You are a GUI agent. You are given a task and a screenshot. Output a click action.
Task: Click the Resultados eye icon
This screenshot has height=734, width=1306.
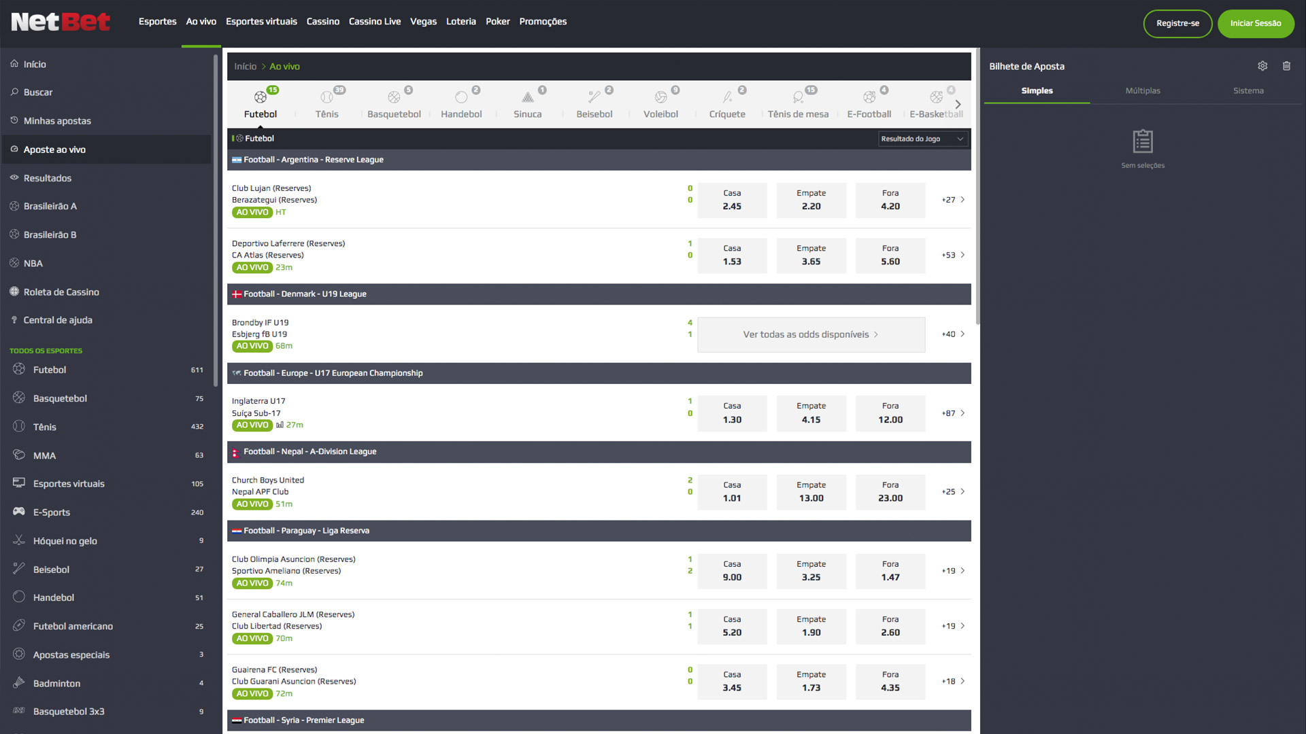[14, 177]
